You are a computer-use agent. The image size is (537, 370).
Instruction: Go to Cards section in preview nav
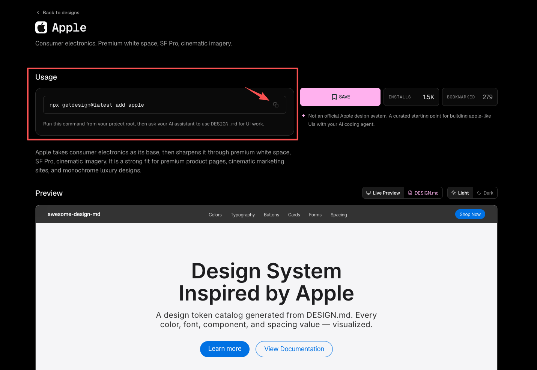tap(294, 215)
